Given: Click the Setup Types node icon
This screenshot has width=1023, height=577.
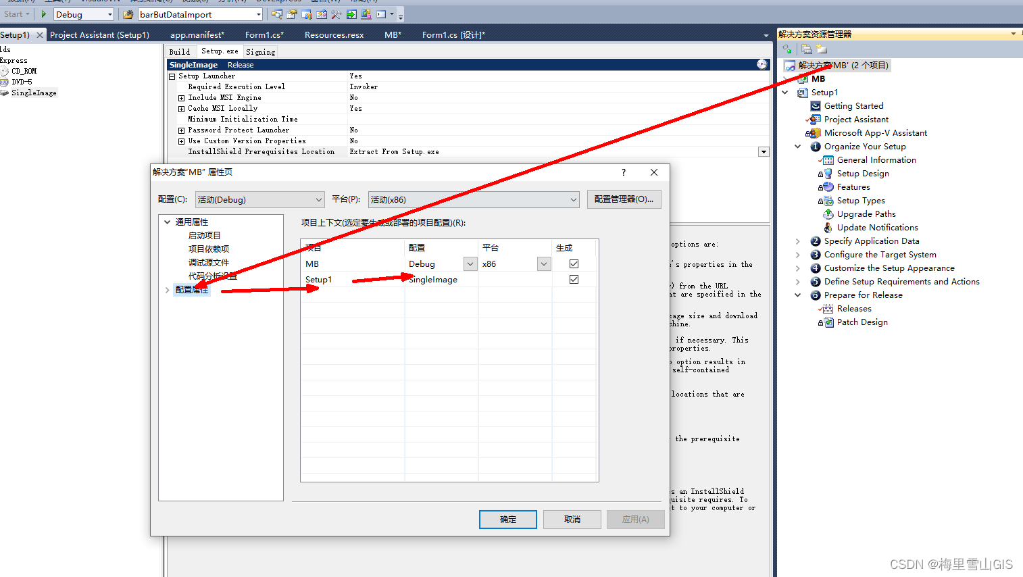Looking at the screenshot, I should point(828,201).
